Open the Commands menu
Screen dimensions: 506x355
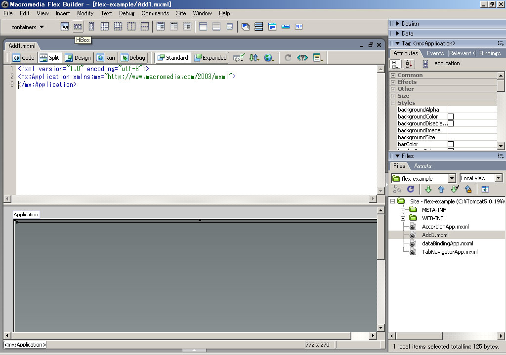(155, 13)
